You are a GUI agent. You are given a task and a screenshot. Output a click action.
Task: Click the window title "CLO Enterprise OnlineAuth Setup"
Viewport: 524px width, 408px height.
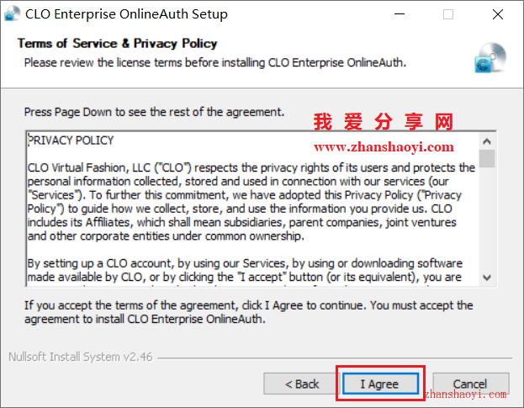coord(126,14)
